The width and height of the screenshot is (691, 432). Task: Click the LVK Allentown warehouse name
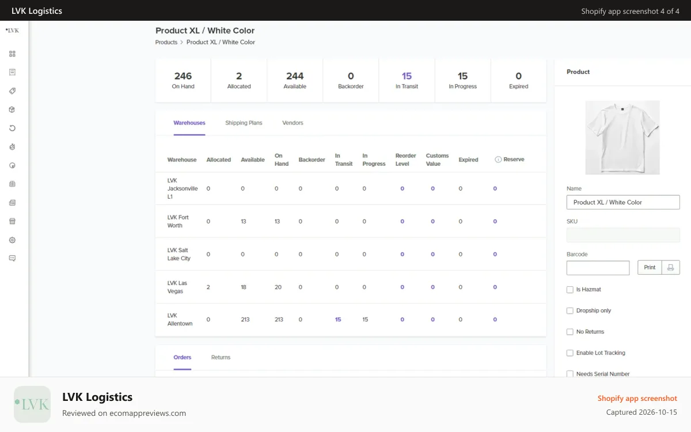click(x=180, y=320)
